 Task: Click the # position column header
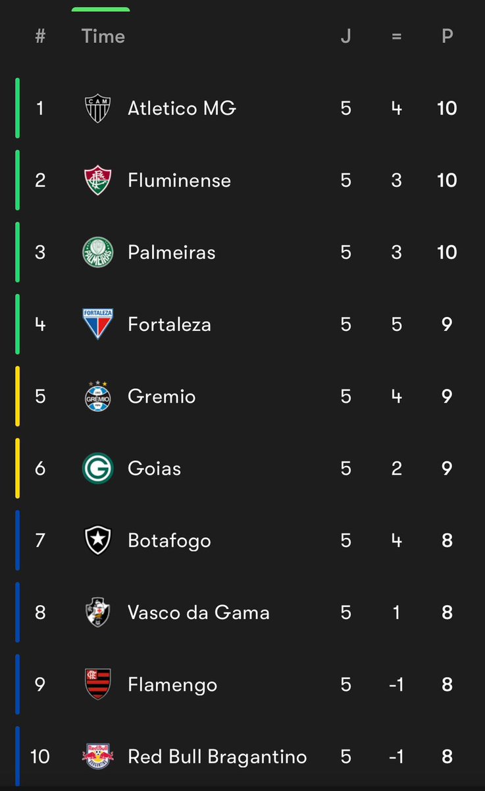point(40,36)
